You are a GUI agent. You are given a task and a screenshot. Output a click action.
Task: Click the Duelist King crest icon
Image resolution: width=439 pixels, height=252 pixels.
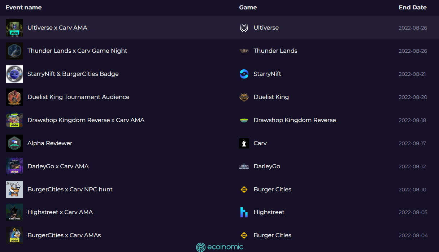click(244, 97)
